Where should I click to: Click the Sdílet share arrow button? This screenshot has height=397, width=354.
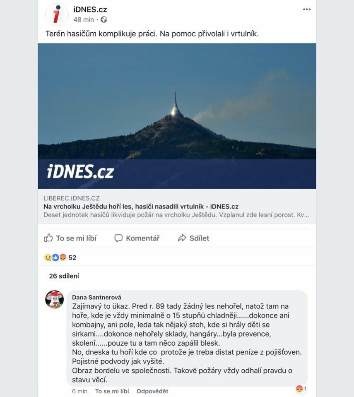coord(193,238)
